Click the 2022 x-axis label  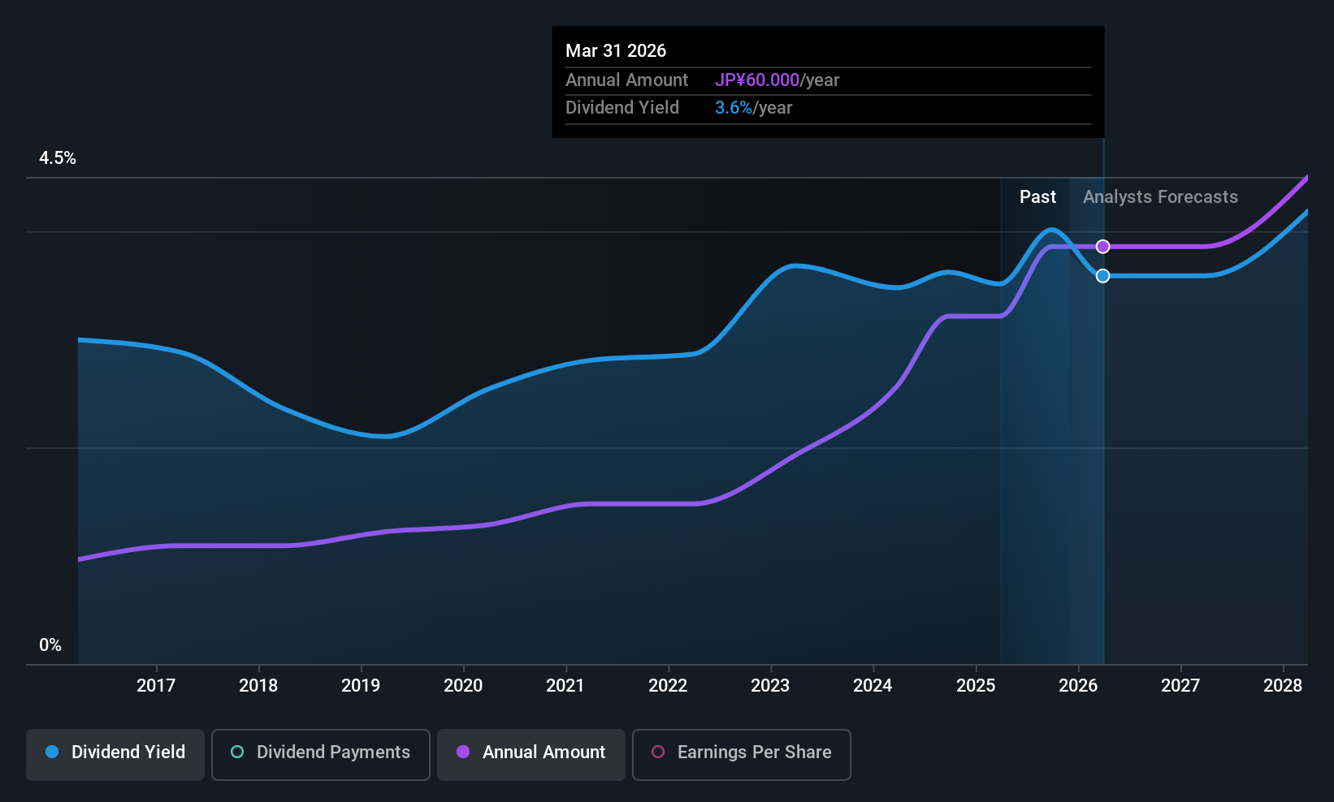[x=668, y=686]
